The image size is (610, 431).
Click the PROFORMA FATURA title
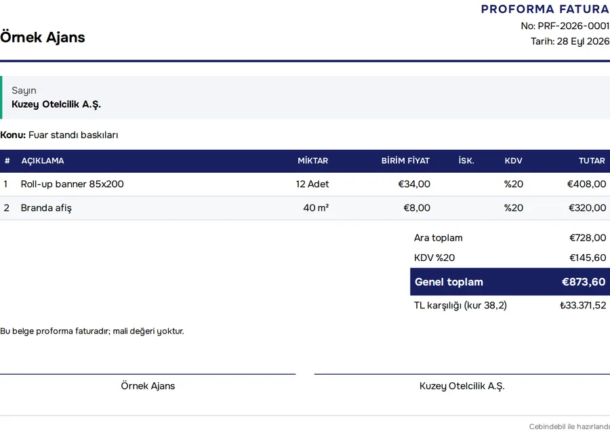[545, 9]
